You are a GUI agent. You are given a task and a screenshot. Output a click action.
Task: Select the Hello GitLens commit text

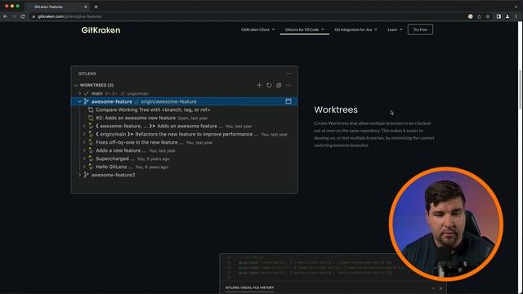(x=111, y=167)
